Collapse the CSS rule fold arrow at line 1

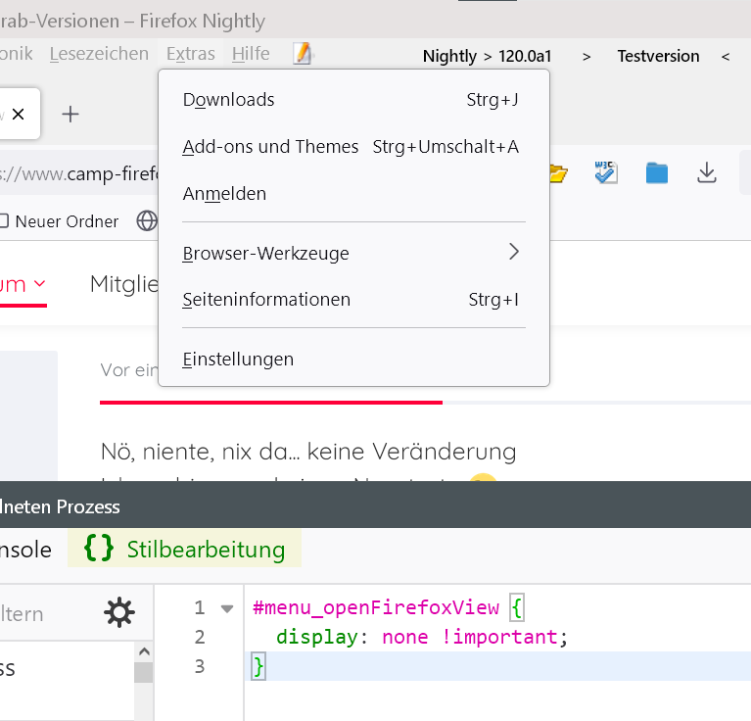click(227, 608)
